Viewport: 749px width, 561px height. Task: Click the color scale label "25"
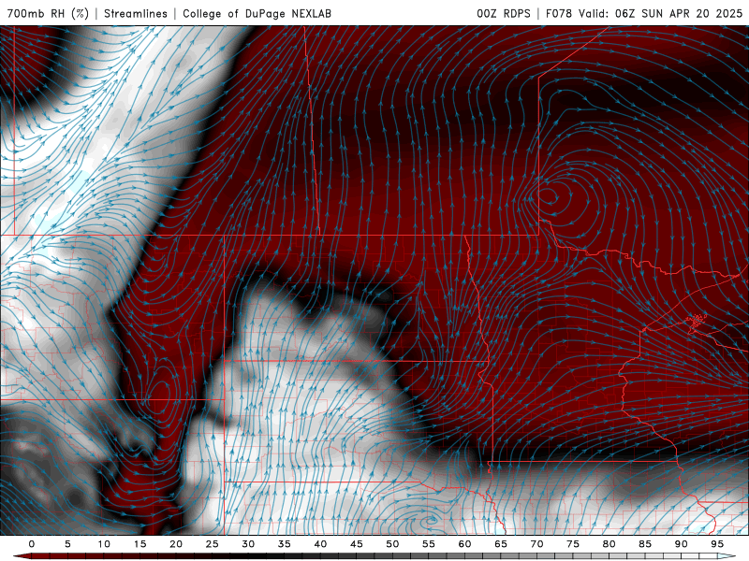click(x=213, y=544)
